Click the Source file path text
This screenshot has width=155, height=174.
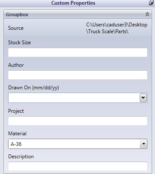coord(117,28)
